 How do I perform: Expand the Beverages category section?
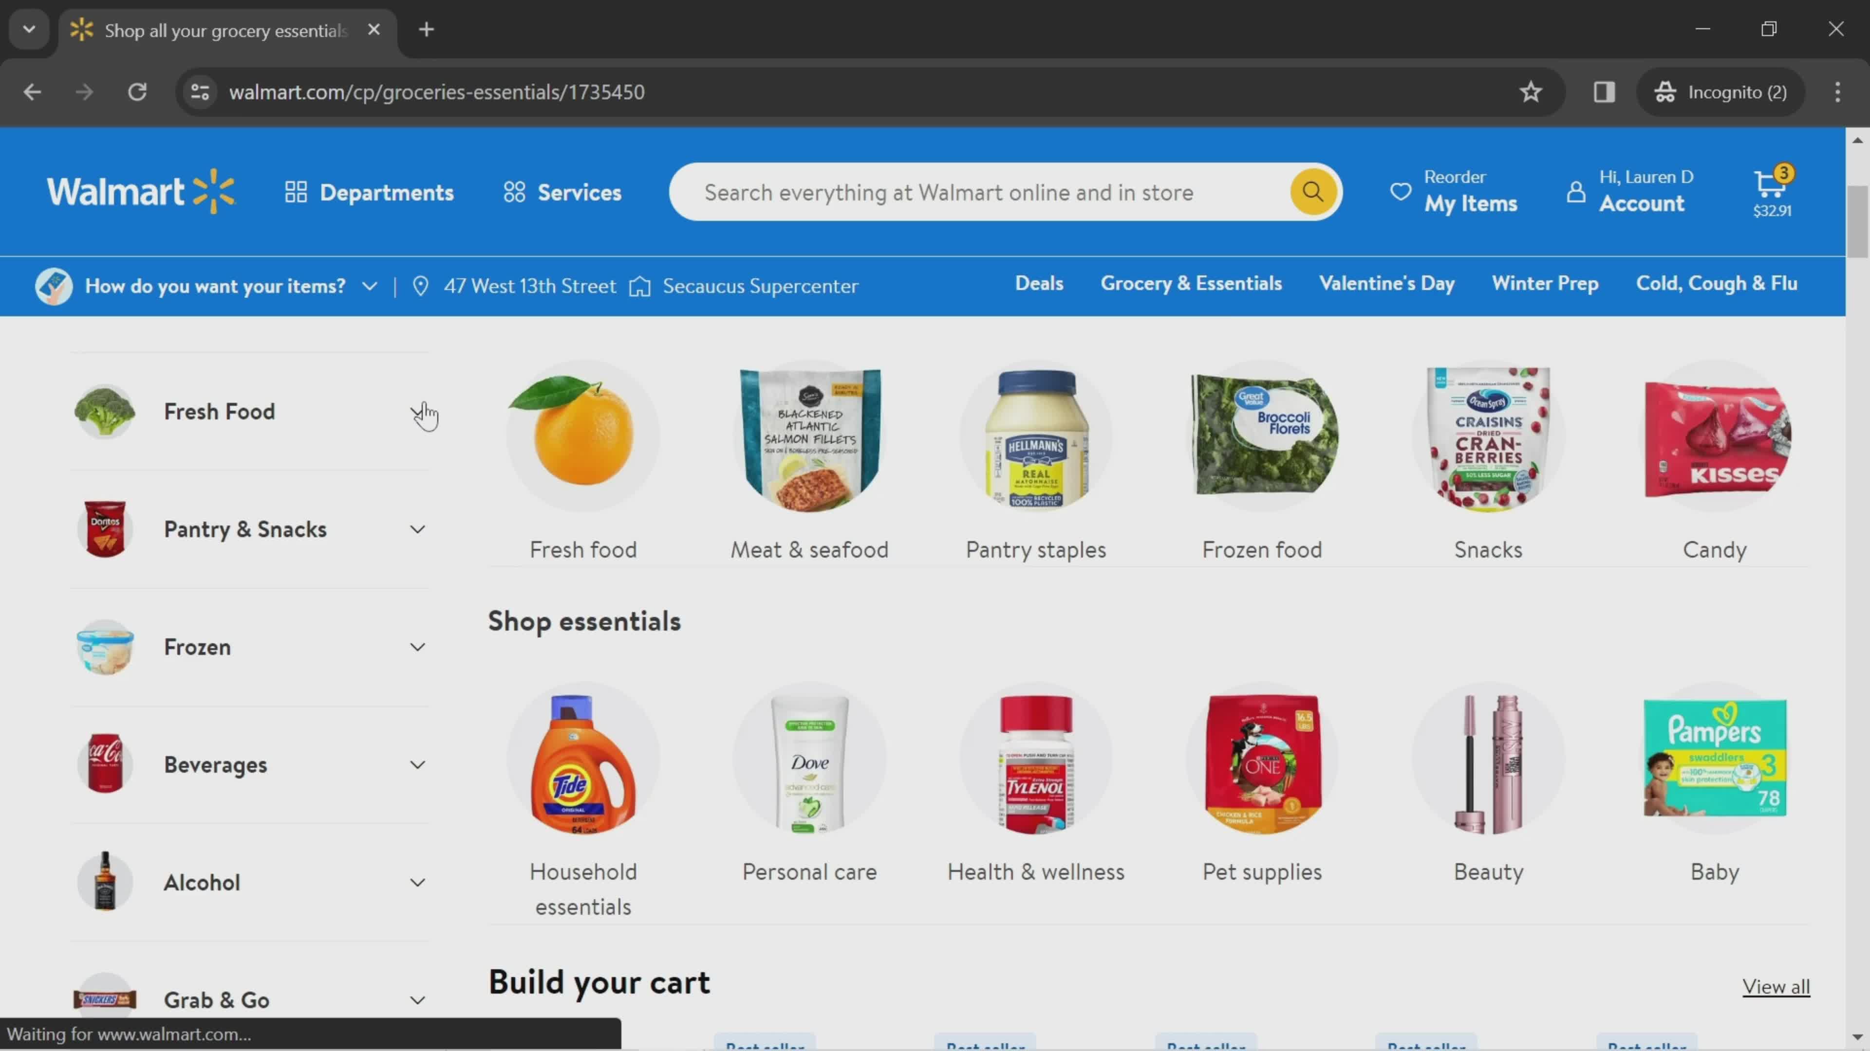click(416, 763)
